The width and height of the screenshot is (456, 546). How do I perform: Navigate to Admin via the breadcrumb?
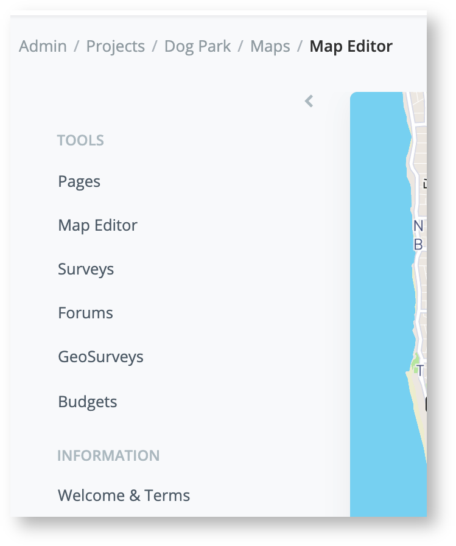click(x=43, y=46)
